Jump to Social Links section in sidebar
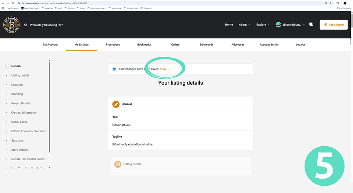353x193 pixels. click(x=19, y=122)
